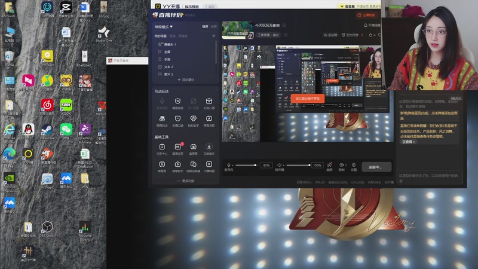The height and width of the screenshot is (269, 478).
Task: Open the QQ penguin desktop shortcut
Action: (x=28, y=132)
